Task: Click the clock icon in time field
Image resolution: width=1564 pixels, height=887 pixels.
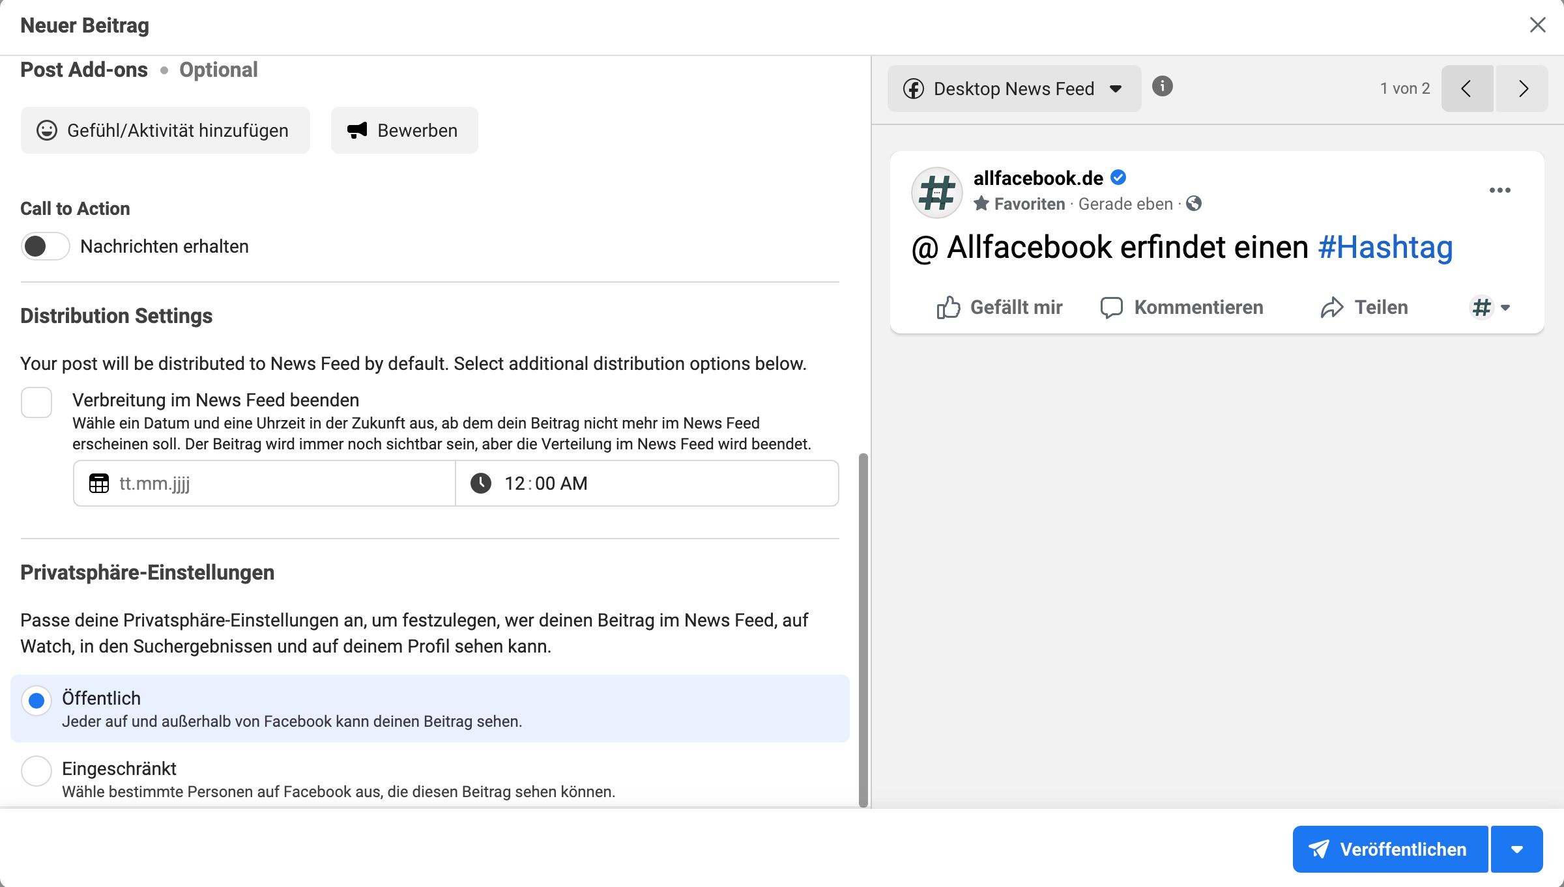Action: (x=481, y=483)
